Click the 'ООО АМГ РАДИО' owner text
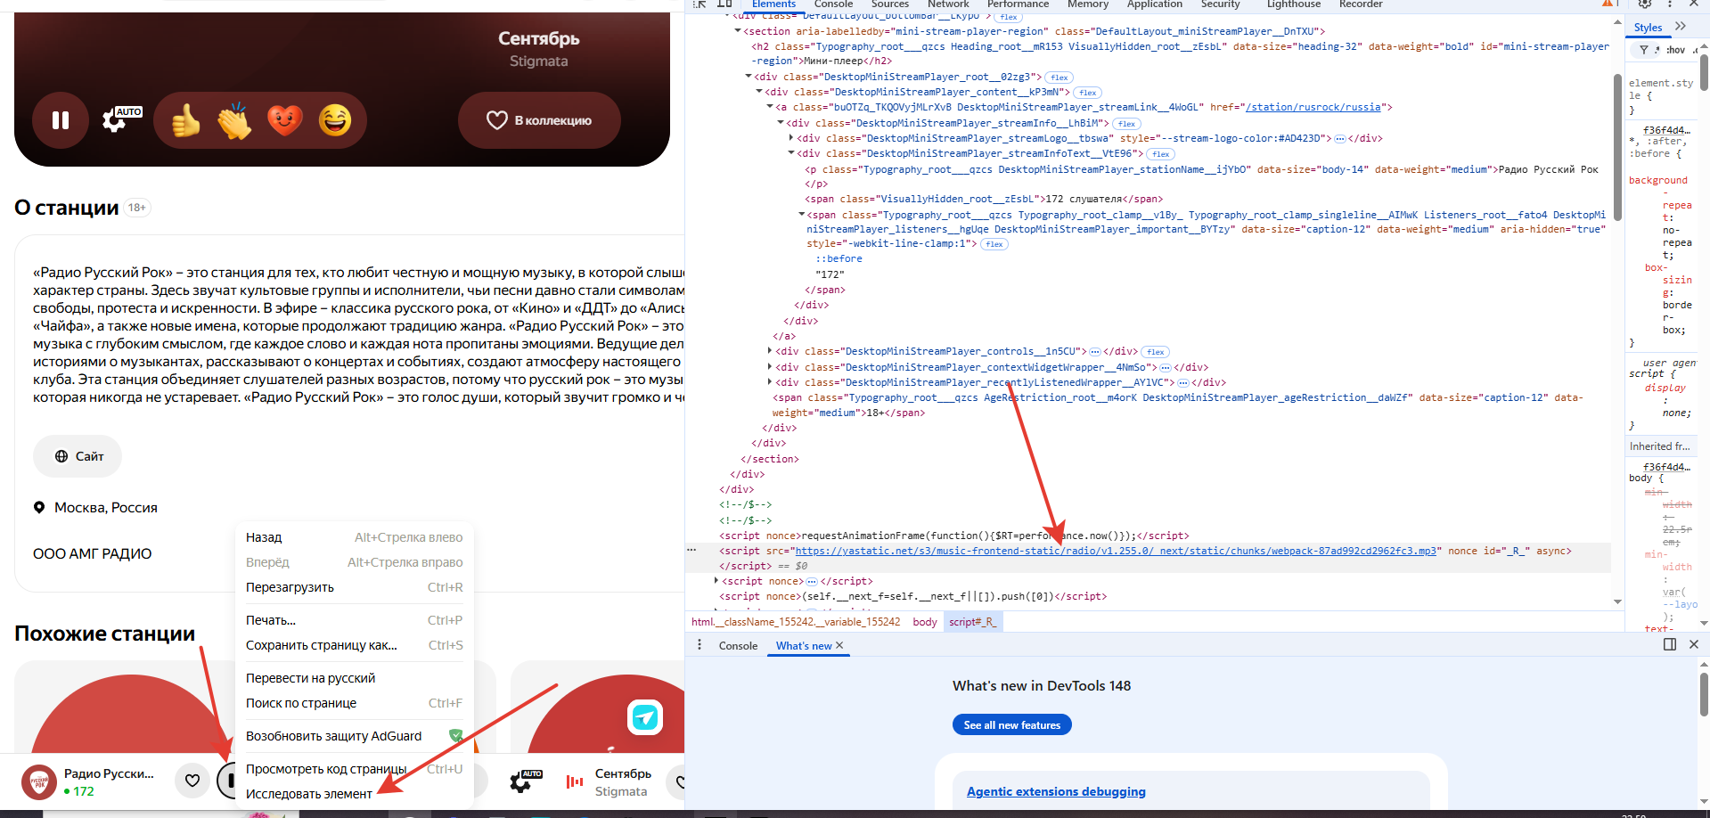Viewport: 1710px width, 818px height. point(93,554)
